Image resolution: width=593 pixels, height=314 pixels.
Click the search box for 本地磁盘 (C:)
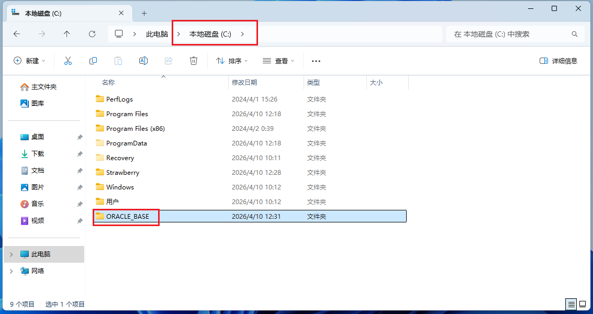(510, 34)
